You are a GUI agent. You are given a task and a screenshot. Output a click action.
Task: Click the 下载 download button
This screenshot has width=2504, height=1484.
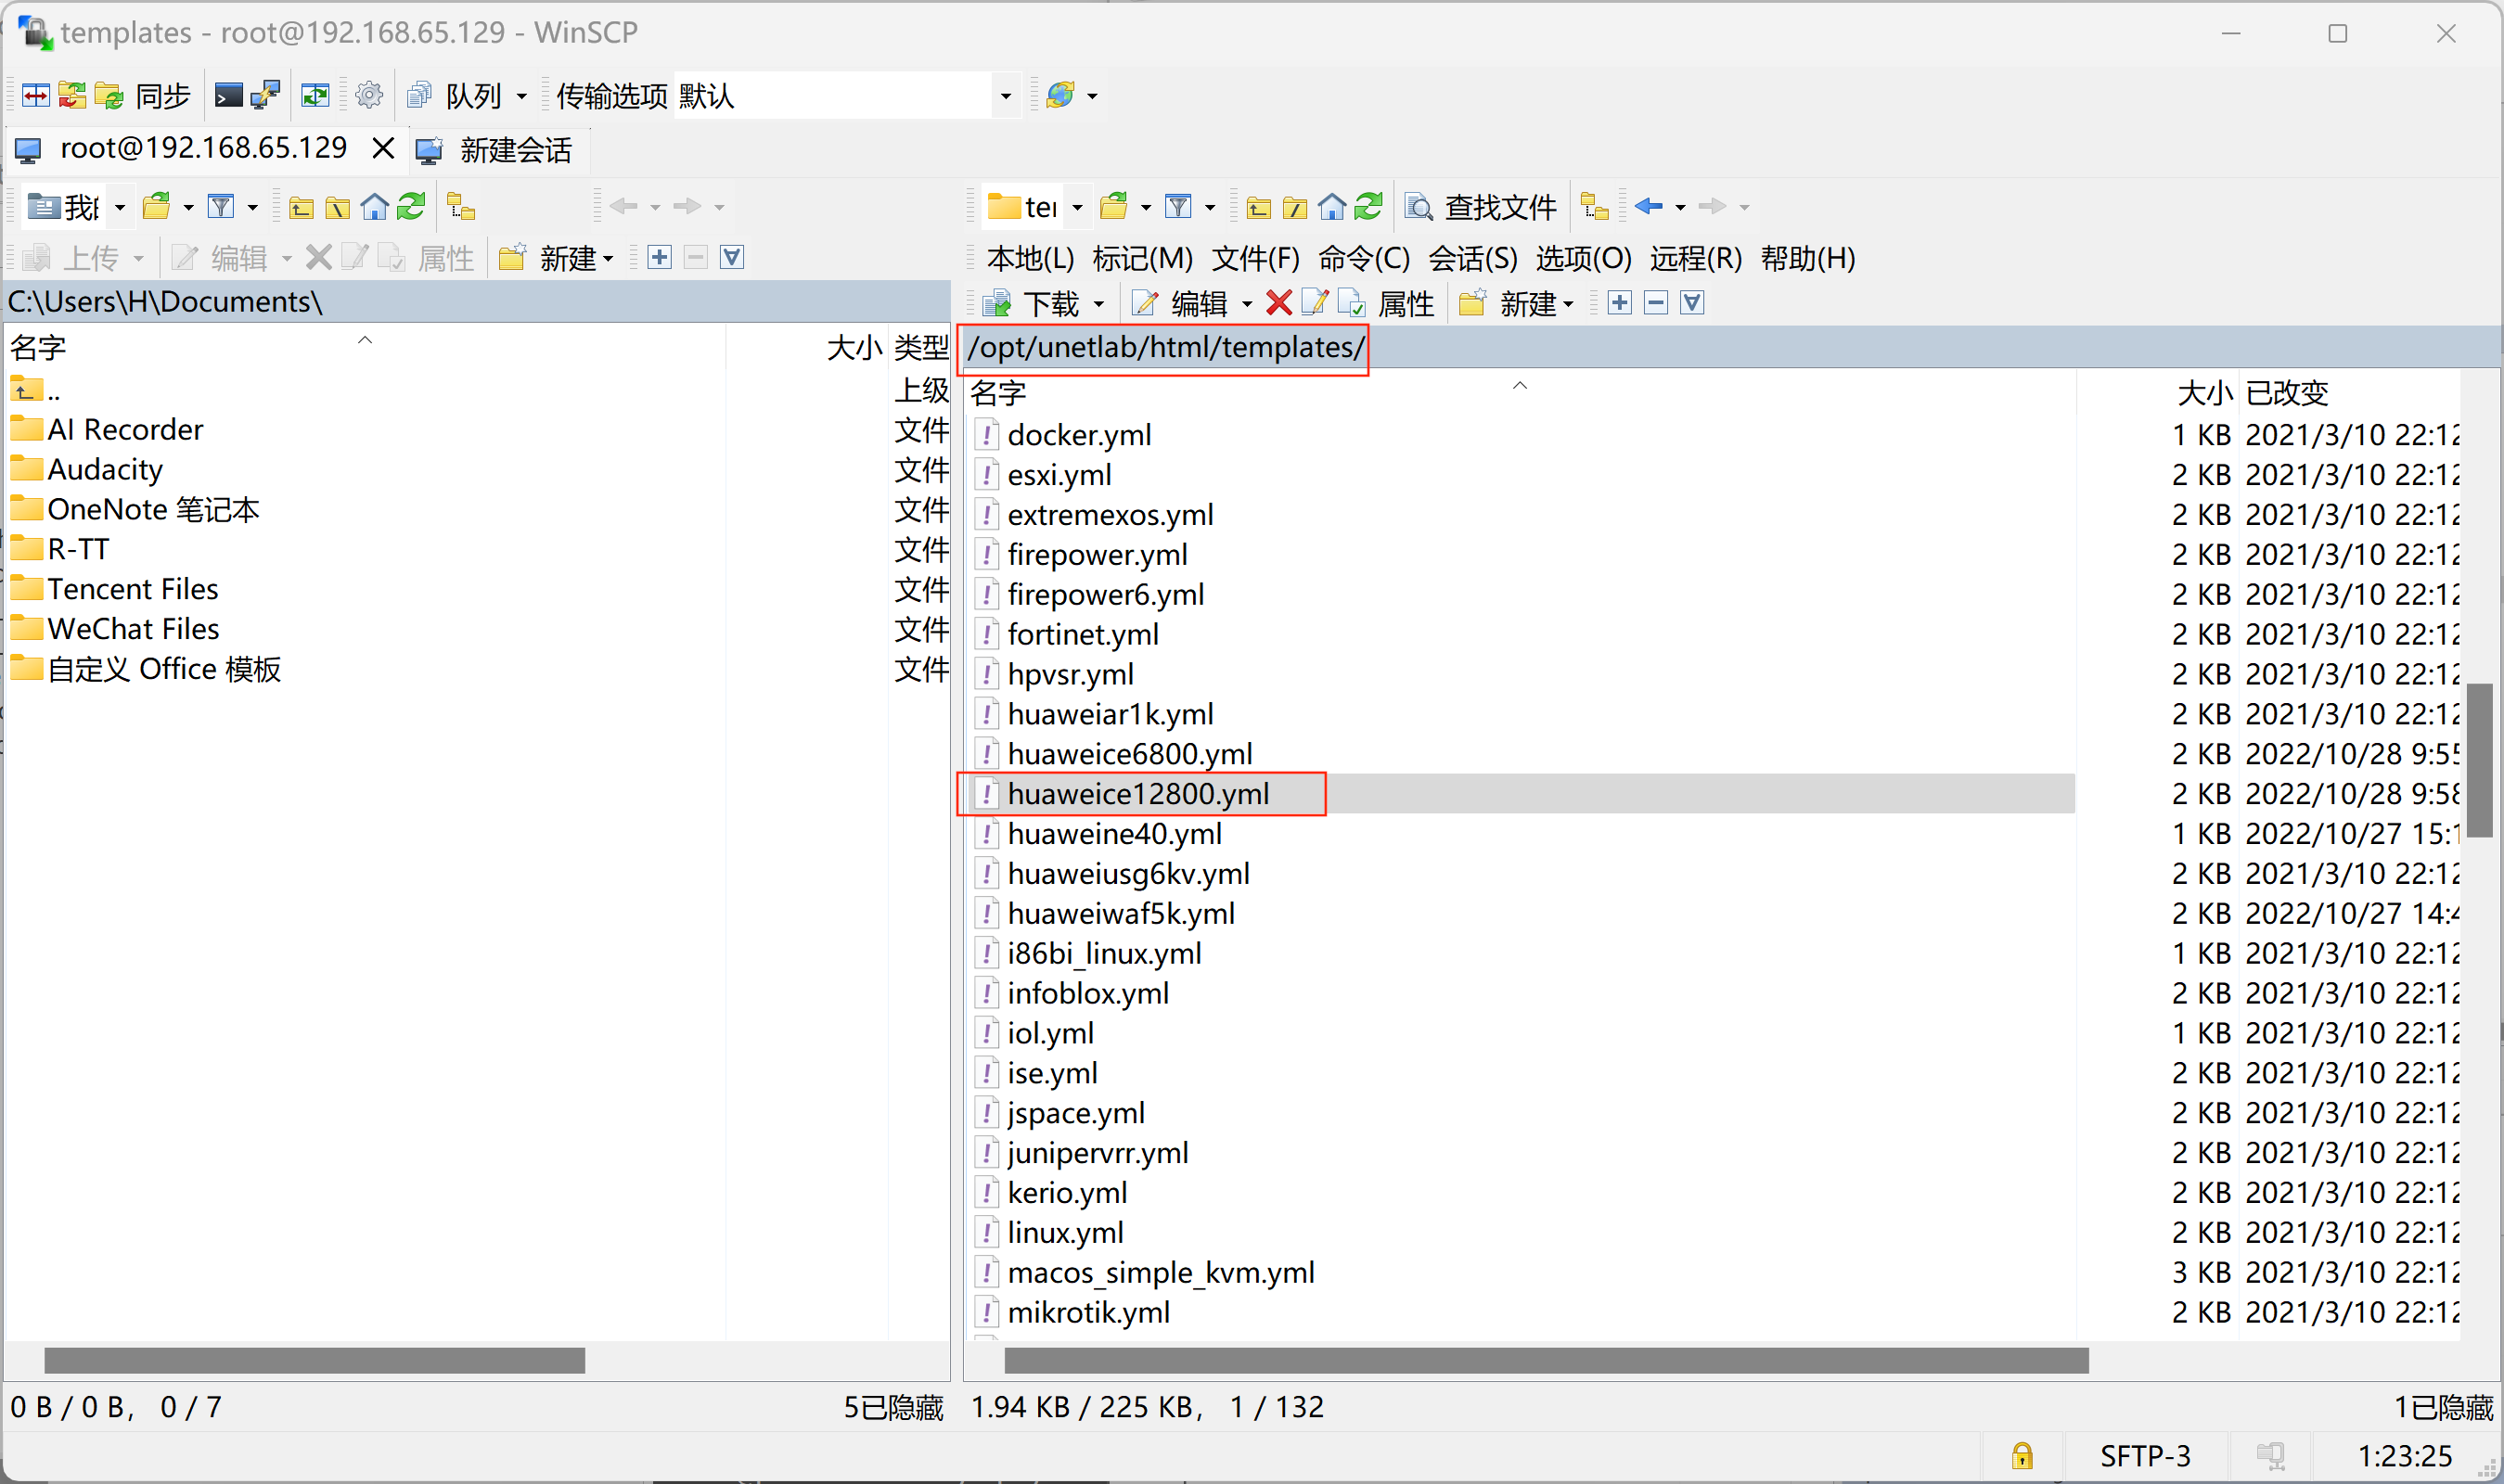(x=1031, y=303)
